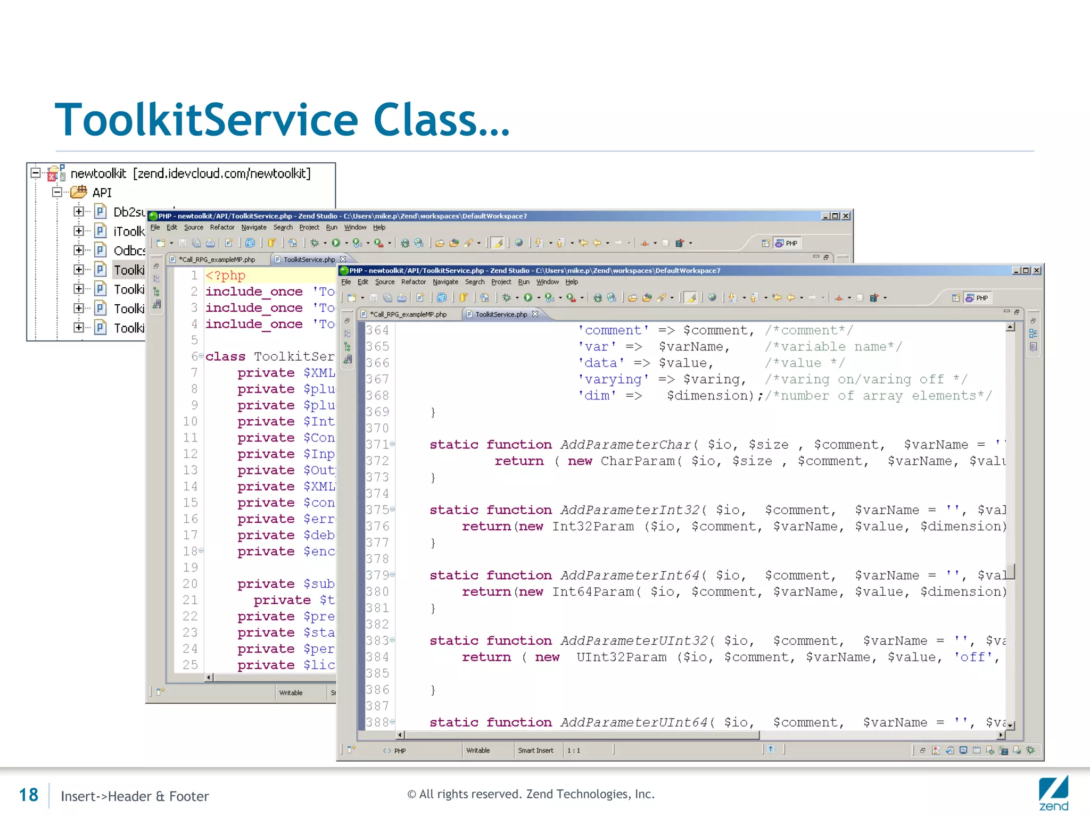Expand the Odbc file tree node

point(79,250)
